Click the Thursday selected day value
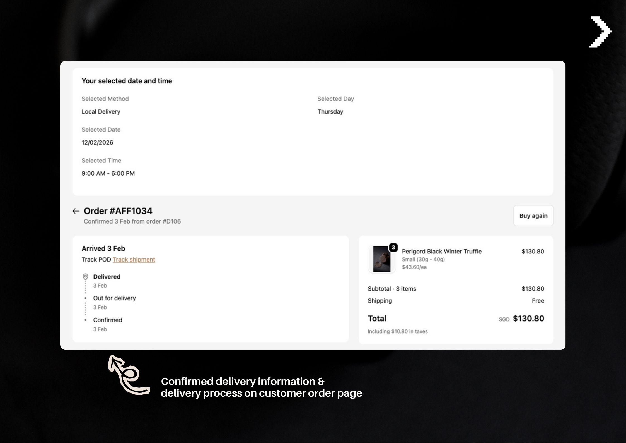 [330, 112]
